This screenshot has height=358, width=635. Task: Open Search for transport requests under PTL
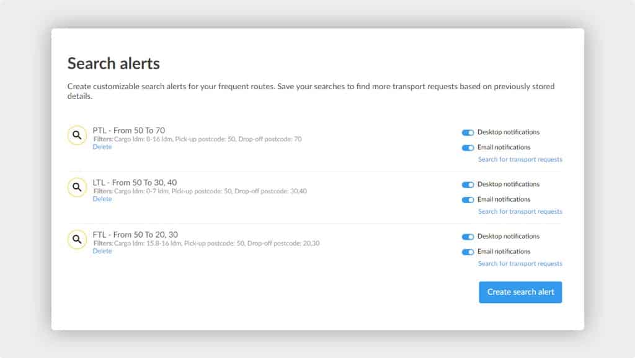[520, 159]
